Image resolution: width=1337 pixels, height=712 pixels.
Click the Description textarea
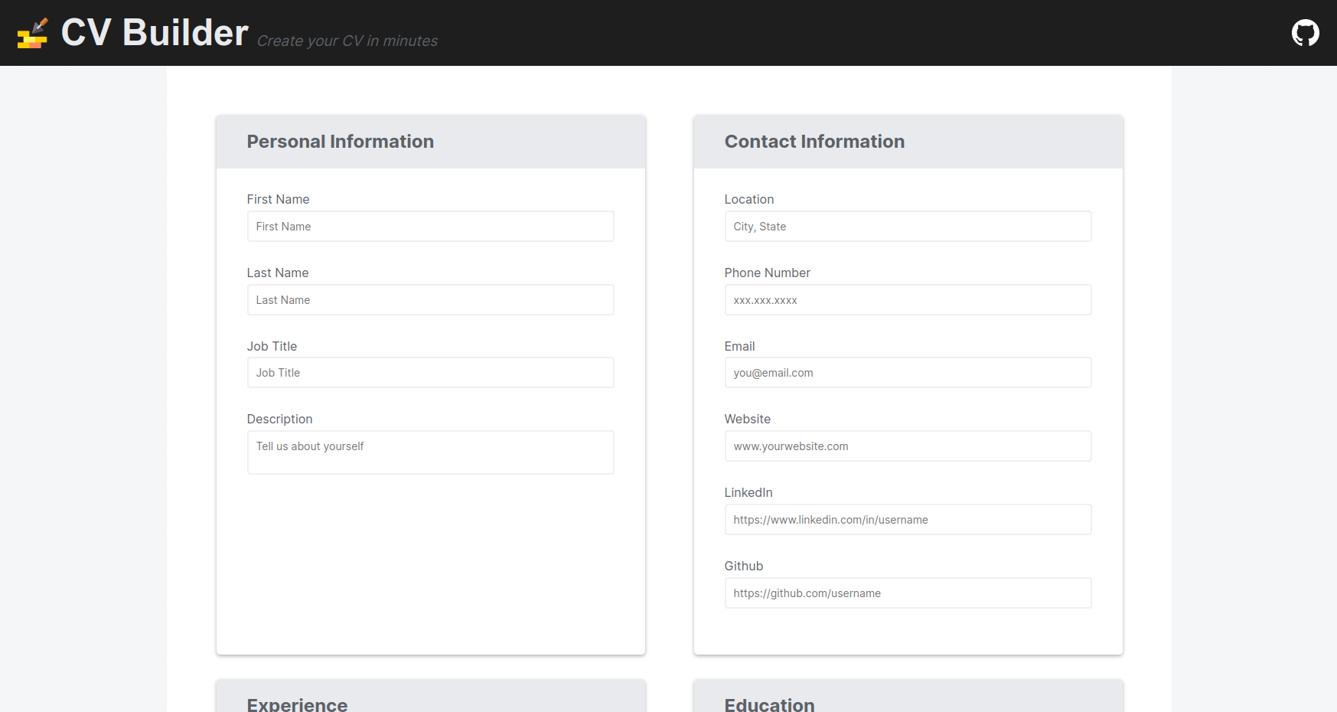point(430,452)
